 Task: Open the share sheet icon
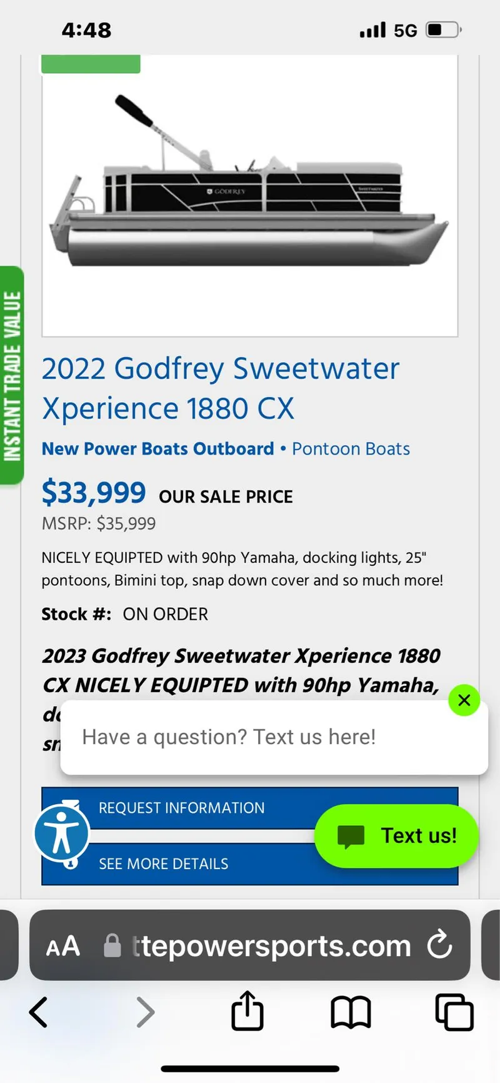[x=247, y=1012]
